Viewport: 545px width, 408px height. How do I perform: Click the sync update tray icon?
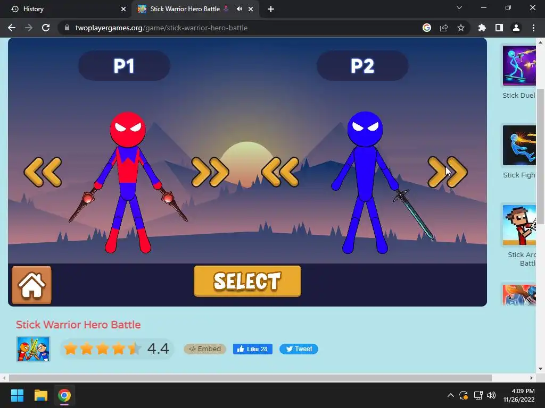click(464, 395)
